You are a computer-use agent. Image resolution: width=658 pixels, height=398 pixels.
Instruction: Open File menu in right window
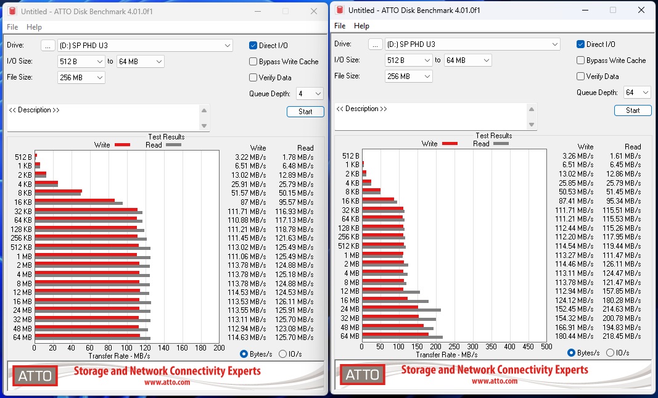340,26
